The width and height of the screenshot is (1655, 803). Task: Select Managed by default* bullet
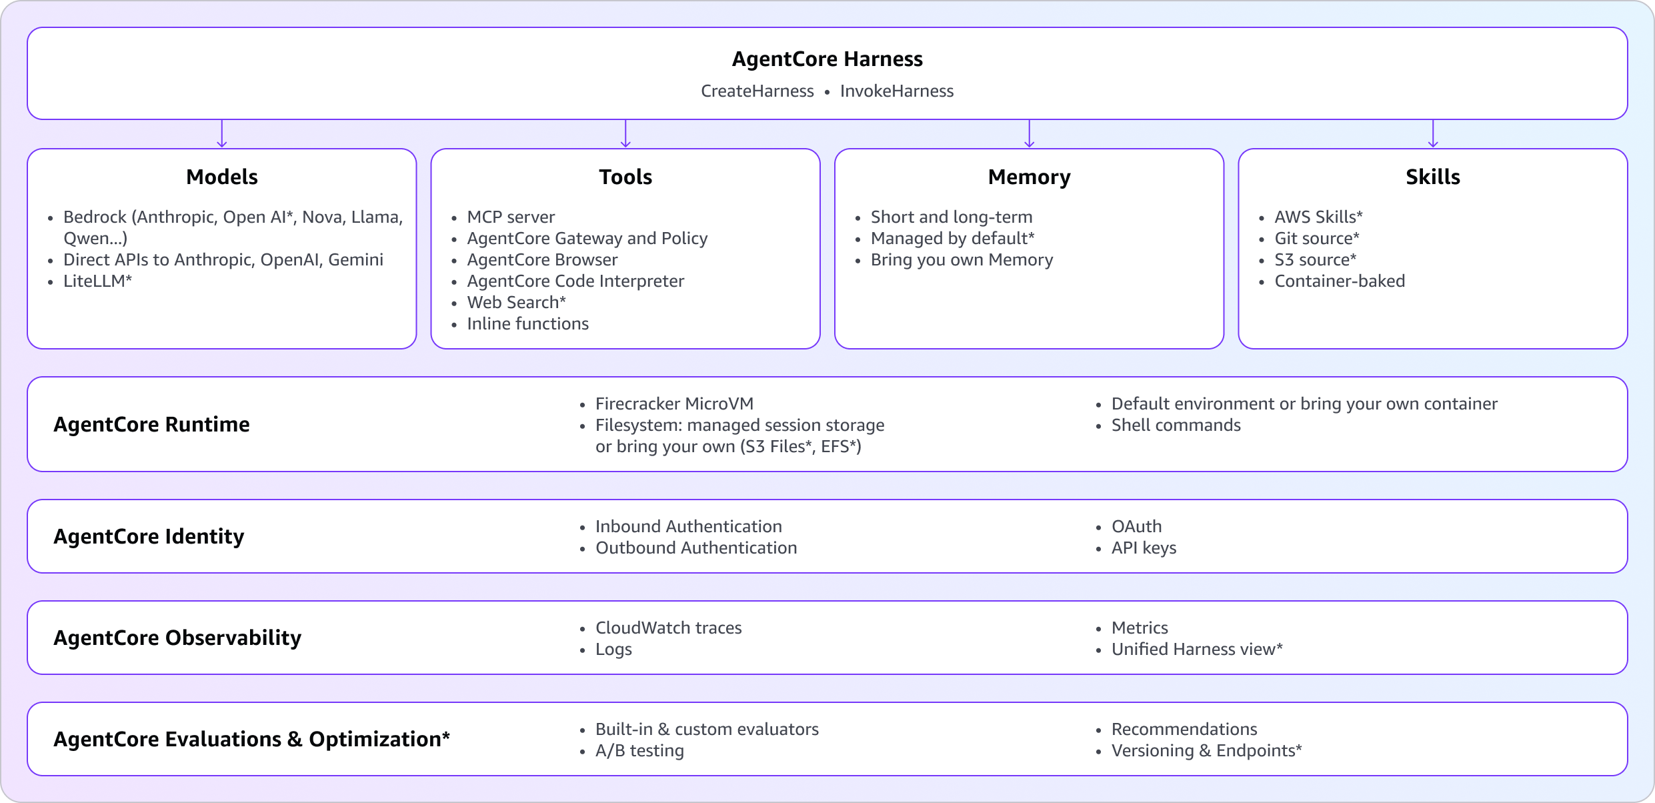tap(953, 238)
